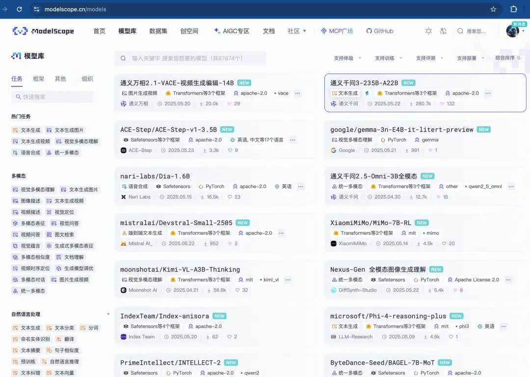Filter by 图文检索 task tag
Viewport: 530px width, 377px height.
(60, 235)
